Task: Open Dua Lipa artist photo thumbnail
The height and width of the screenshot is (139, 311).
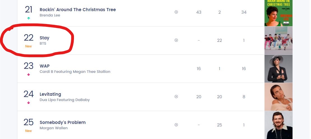Action: tap(278, 97)
